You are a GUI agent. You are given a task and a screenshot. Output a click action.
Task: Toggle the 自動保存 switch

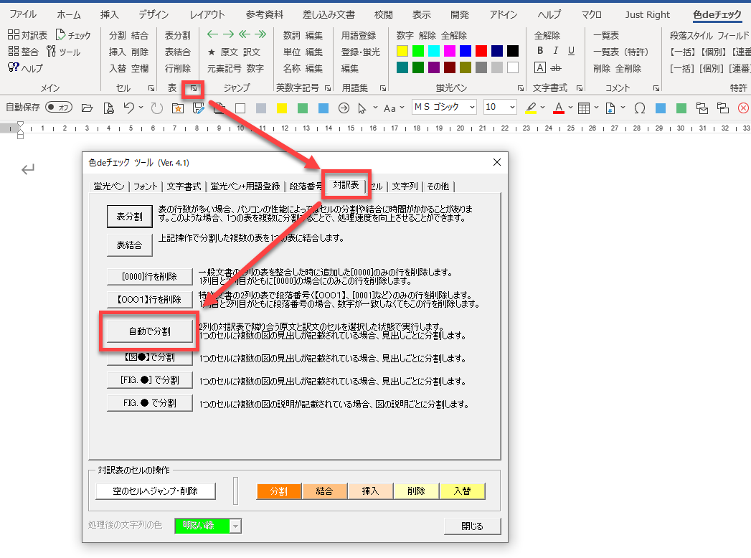(59, 108)
